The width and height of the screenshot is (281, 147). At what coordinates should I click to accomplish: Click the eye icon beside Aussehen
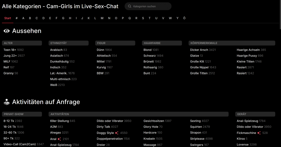[x=7, y=31]
